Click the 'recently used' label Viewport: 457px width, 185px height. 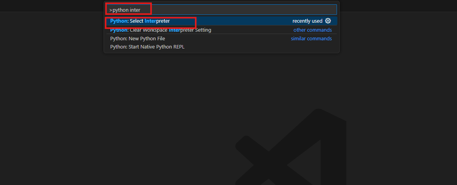click(308, 21)
